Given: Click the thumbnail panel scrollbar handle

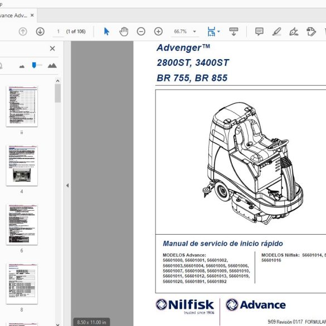Looking at the screenshot, I should click(x=58, y=93).
